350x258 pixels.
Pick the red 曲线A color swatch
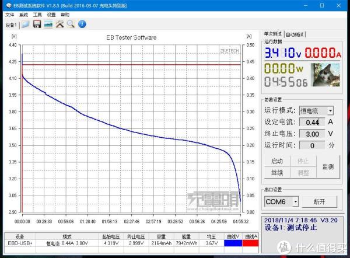click(250, 243)
